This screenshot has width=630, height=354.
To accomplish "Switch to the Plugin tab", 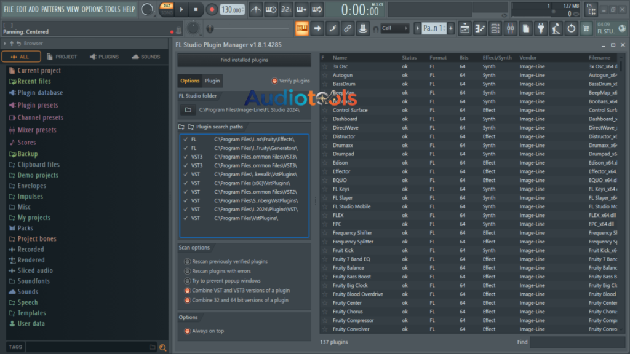I will [212, 81].
